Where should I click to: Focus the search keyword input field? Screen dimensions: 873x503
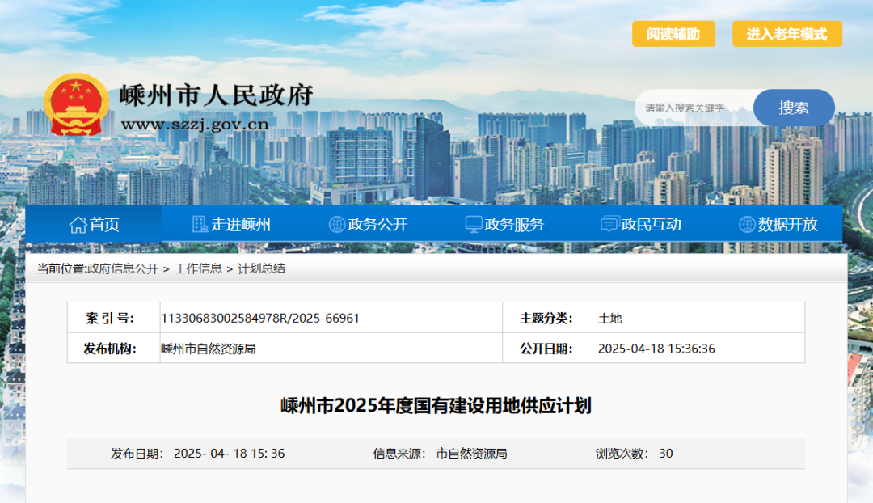(x=694, y=108)
